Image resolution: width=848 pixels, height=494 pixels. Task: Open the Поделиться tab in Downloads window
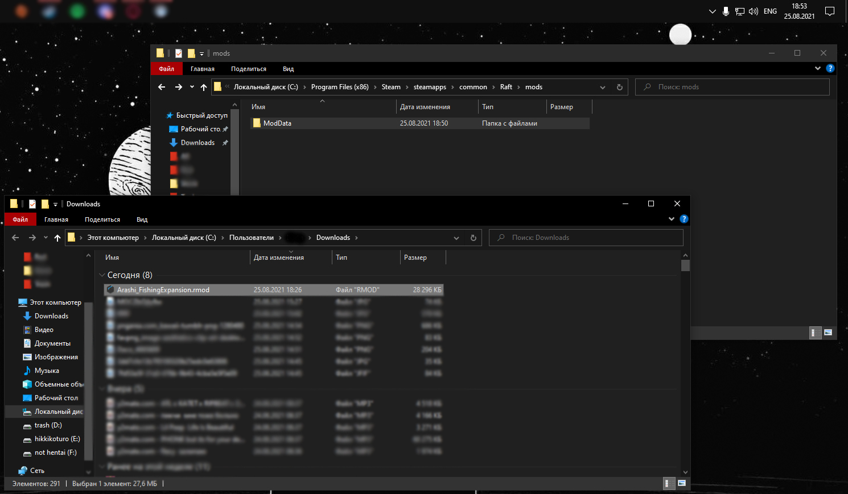click(102, 219)
